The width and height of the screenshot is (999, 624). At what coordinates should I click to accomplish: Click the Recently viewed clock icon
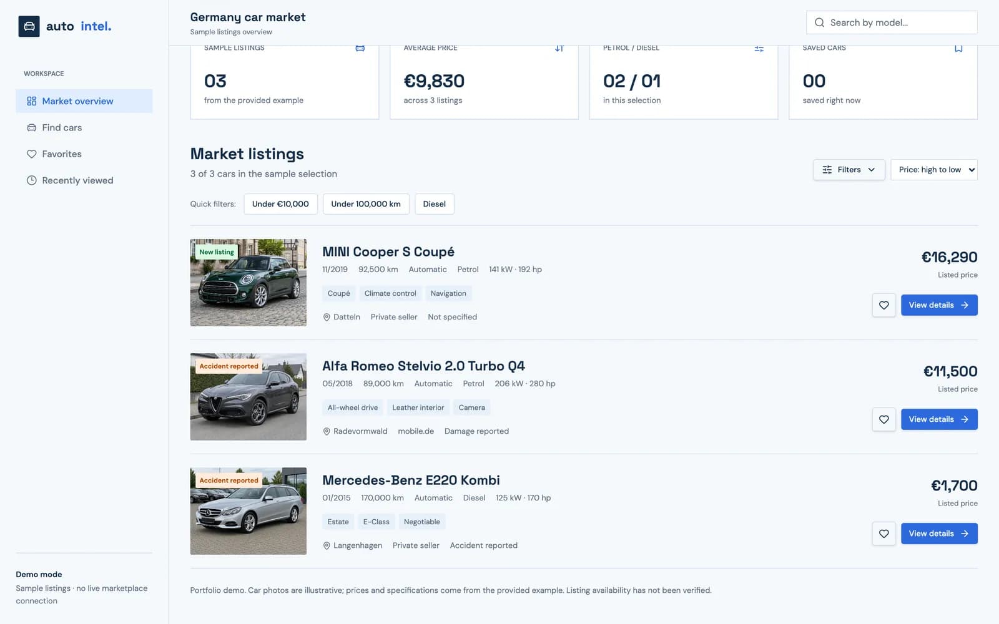31,180
